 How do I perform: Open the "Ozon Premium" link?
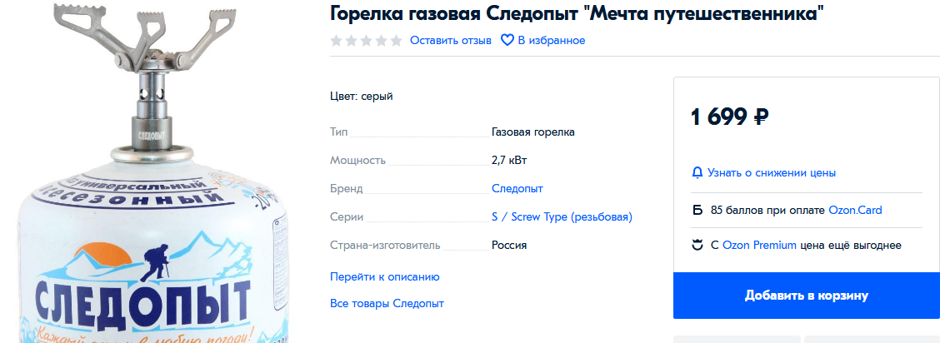coord(758,246)
